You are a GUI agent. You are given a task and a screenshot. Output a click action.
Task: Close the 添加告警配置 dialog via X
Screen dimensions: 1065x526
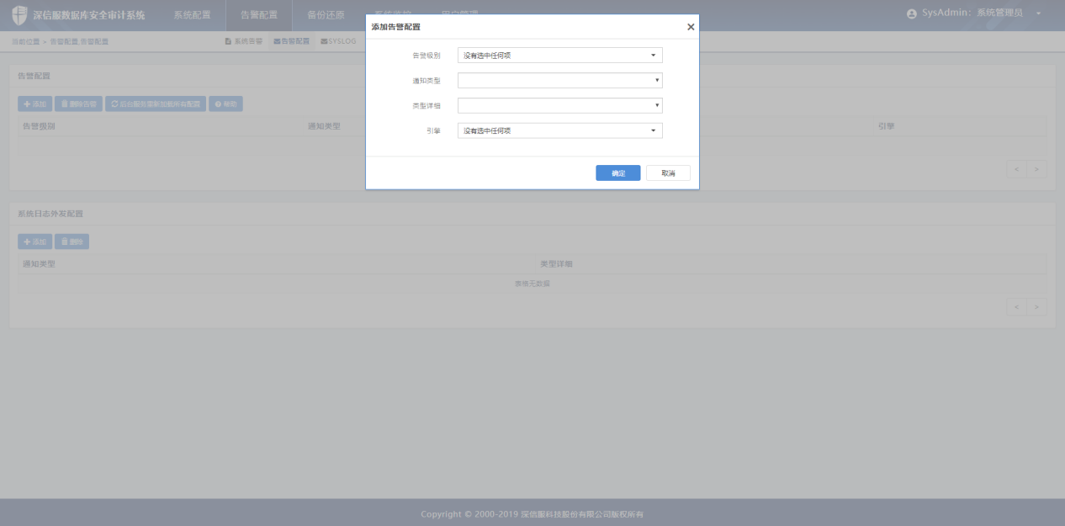[691, 27]
